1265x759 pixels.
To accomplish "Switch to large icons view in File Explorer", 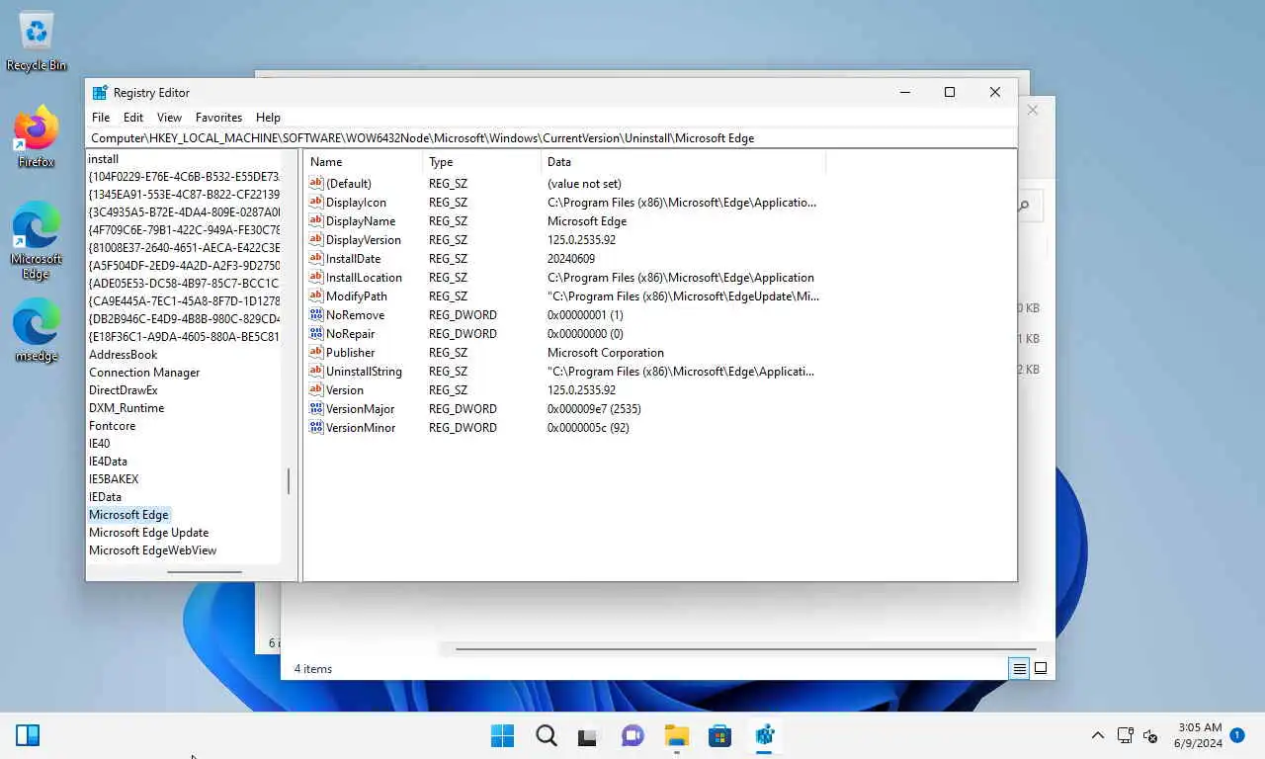I will [1041, 669].
